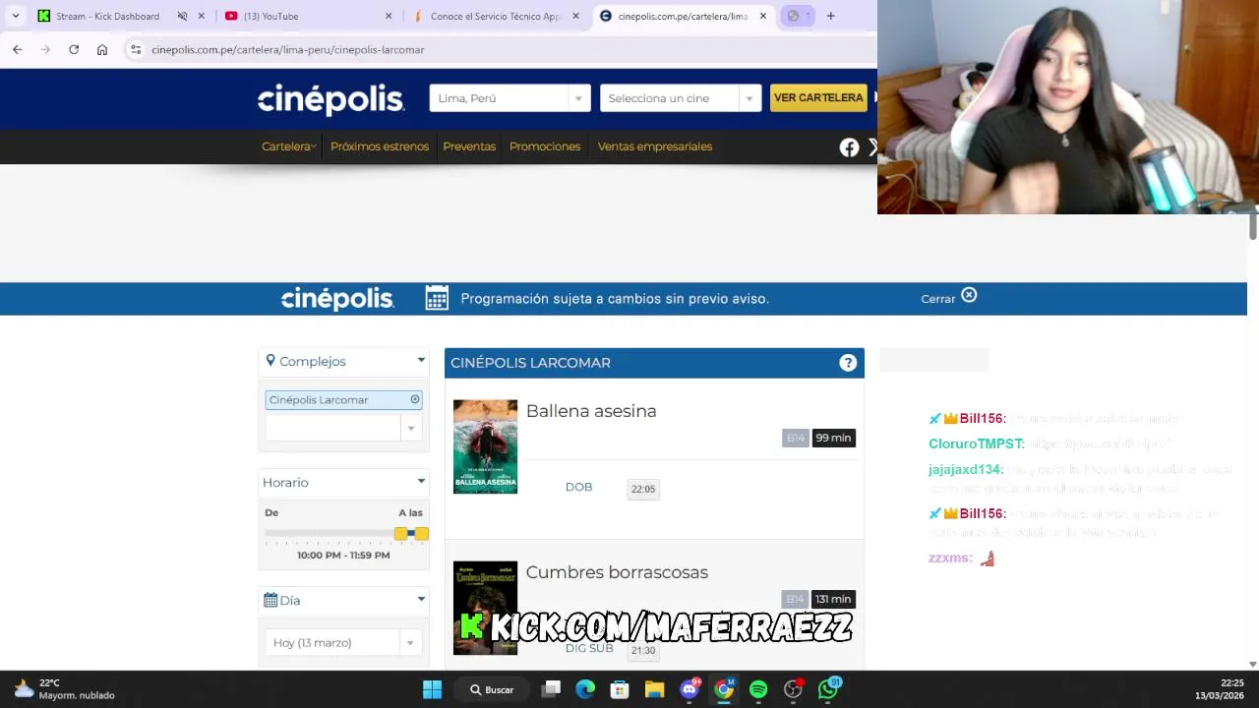Click the location pin icon beside Complejos
The height and width of the screenshot is (708, 1259).
click(270, 361)
